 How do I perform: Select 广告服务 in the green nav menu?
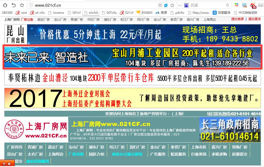158,154
